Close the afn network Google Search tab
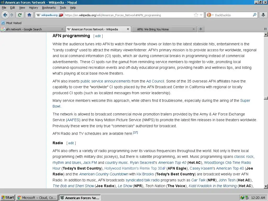Image resolution: width=268 pixels, height=201 pixels. click(62, 29)
